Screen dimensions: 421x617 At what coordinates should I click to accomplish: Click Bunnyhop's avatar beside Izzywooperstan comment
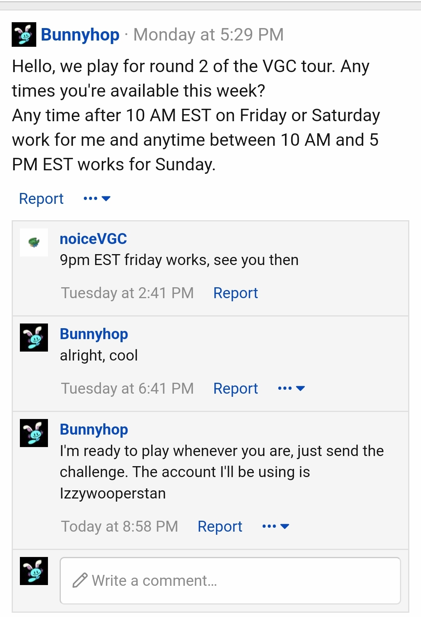(x=34, y=433)
